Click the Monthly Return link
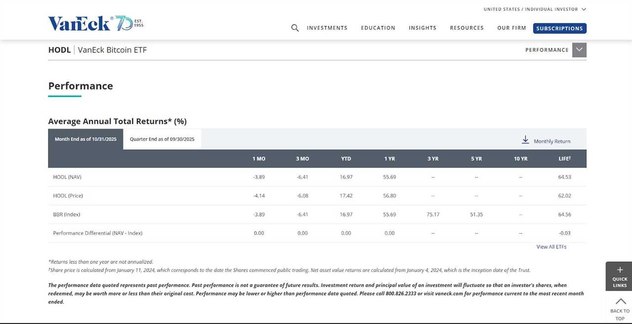The height and width of the screenshot is (324, 632). click(551, 141)
